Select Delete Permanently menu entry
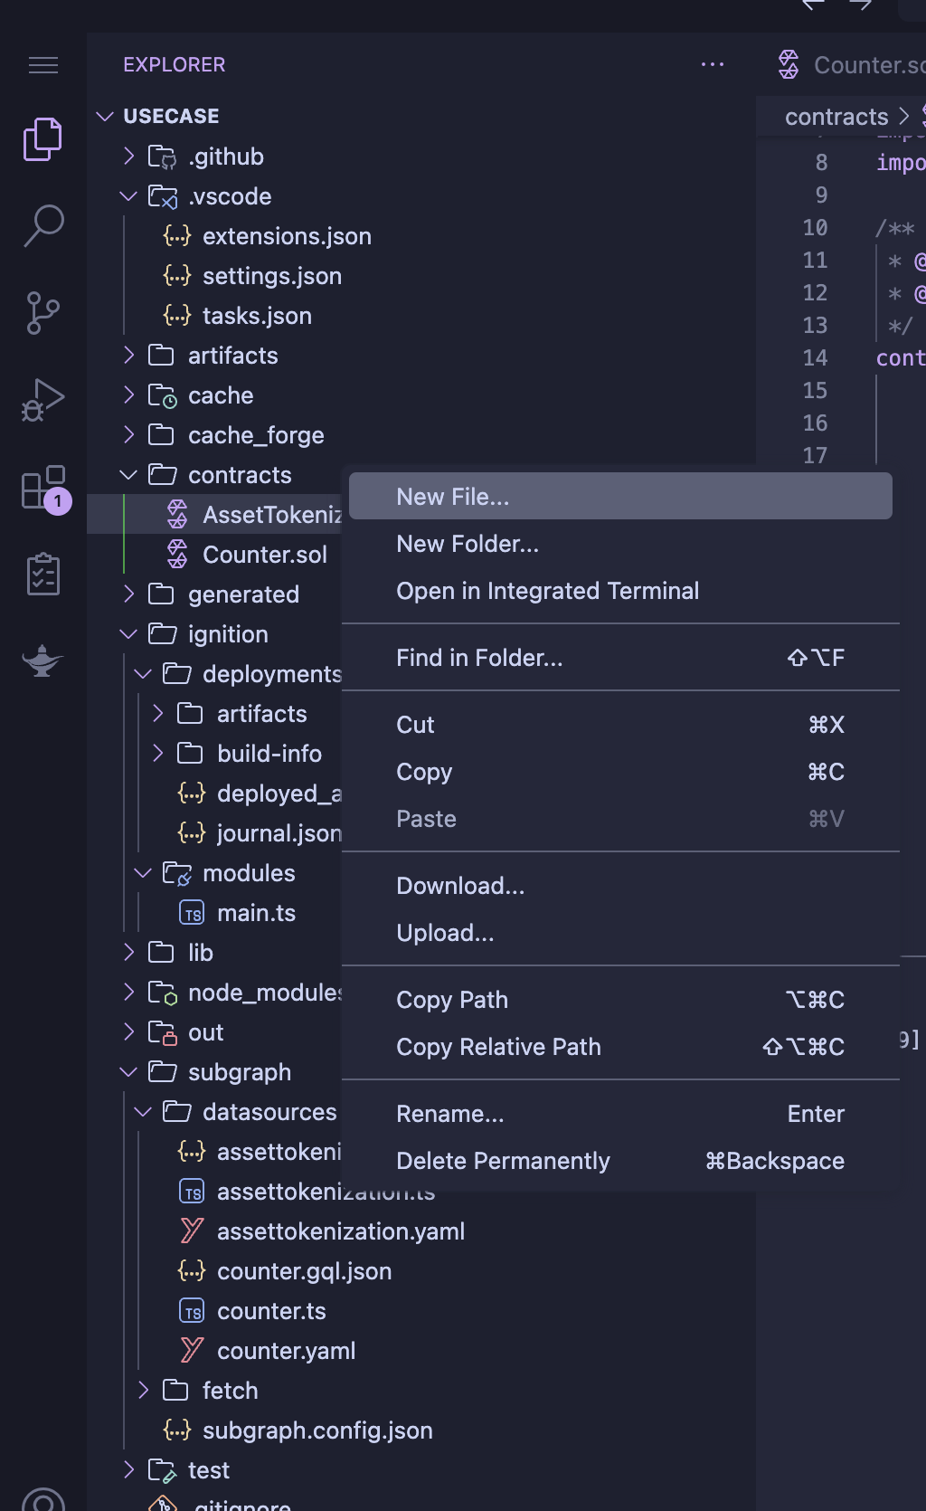The width and height of the screenshot is (926, 1511). point(620,1161)
